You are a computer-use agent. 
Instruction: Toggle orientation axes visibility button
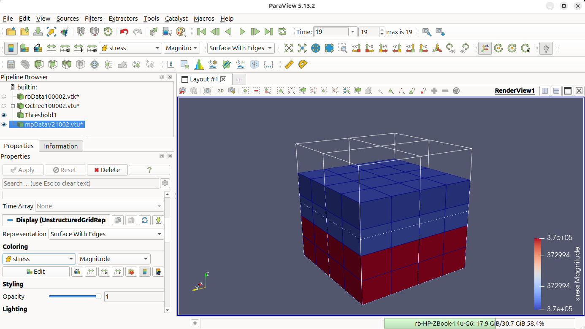(485, 48)
